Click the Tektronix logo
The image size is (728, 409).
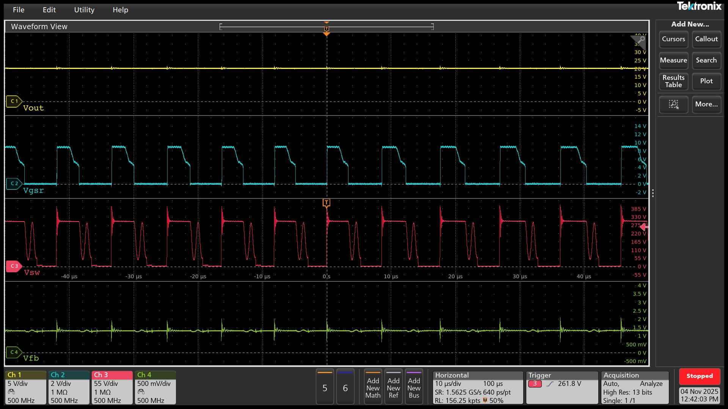point(700,6)
